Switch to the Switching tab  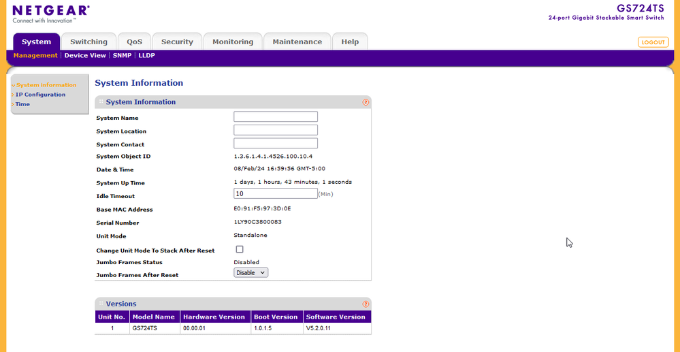[x=88, y=42]
